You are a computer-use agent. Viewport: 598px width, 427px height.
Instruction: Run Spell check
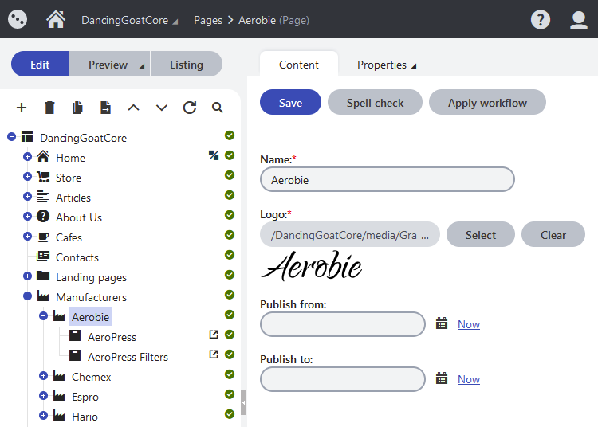375,102
